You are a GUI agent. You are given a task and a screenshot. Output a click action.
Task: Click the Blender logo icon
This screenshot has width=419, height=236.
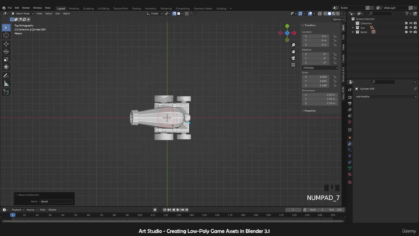(x=4, y=8)
